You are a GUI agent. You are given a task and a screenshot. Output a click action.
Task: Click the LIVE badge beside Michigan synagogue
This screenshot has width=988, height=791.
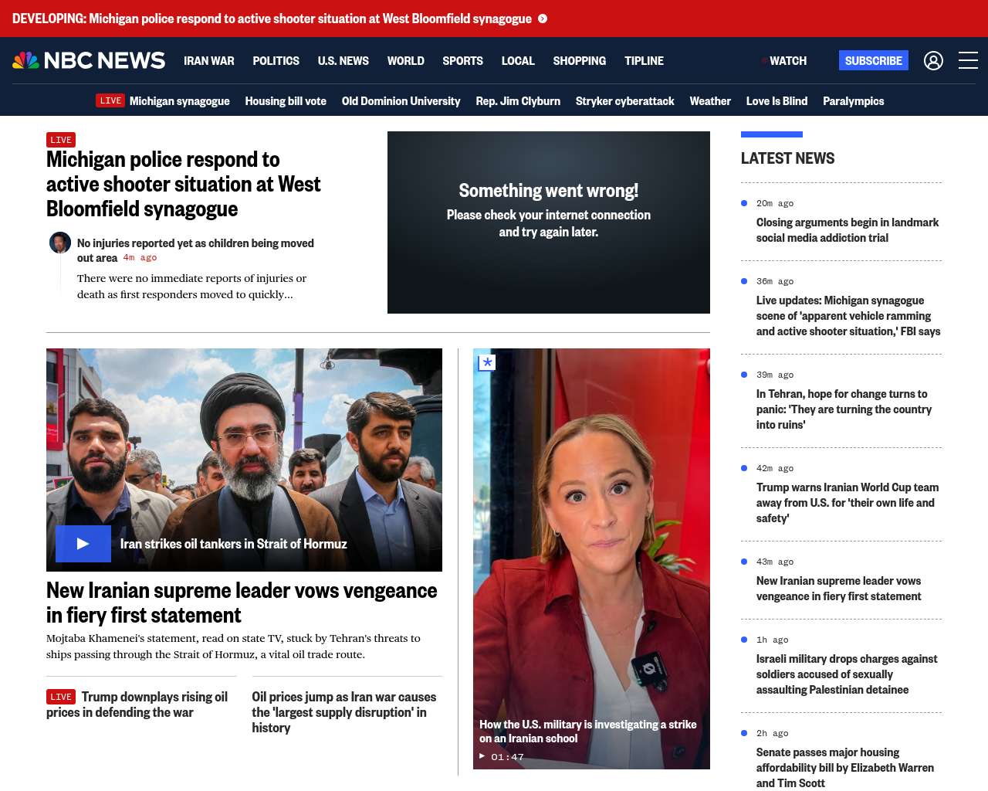click(110, 100)
